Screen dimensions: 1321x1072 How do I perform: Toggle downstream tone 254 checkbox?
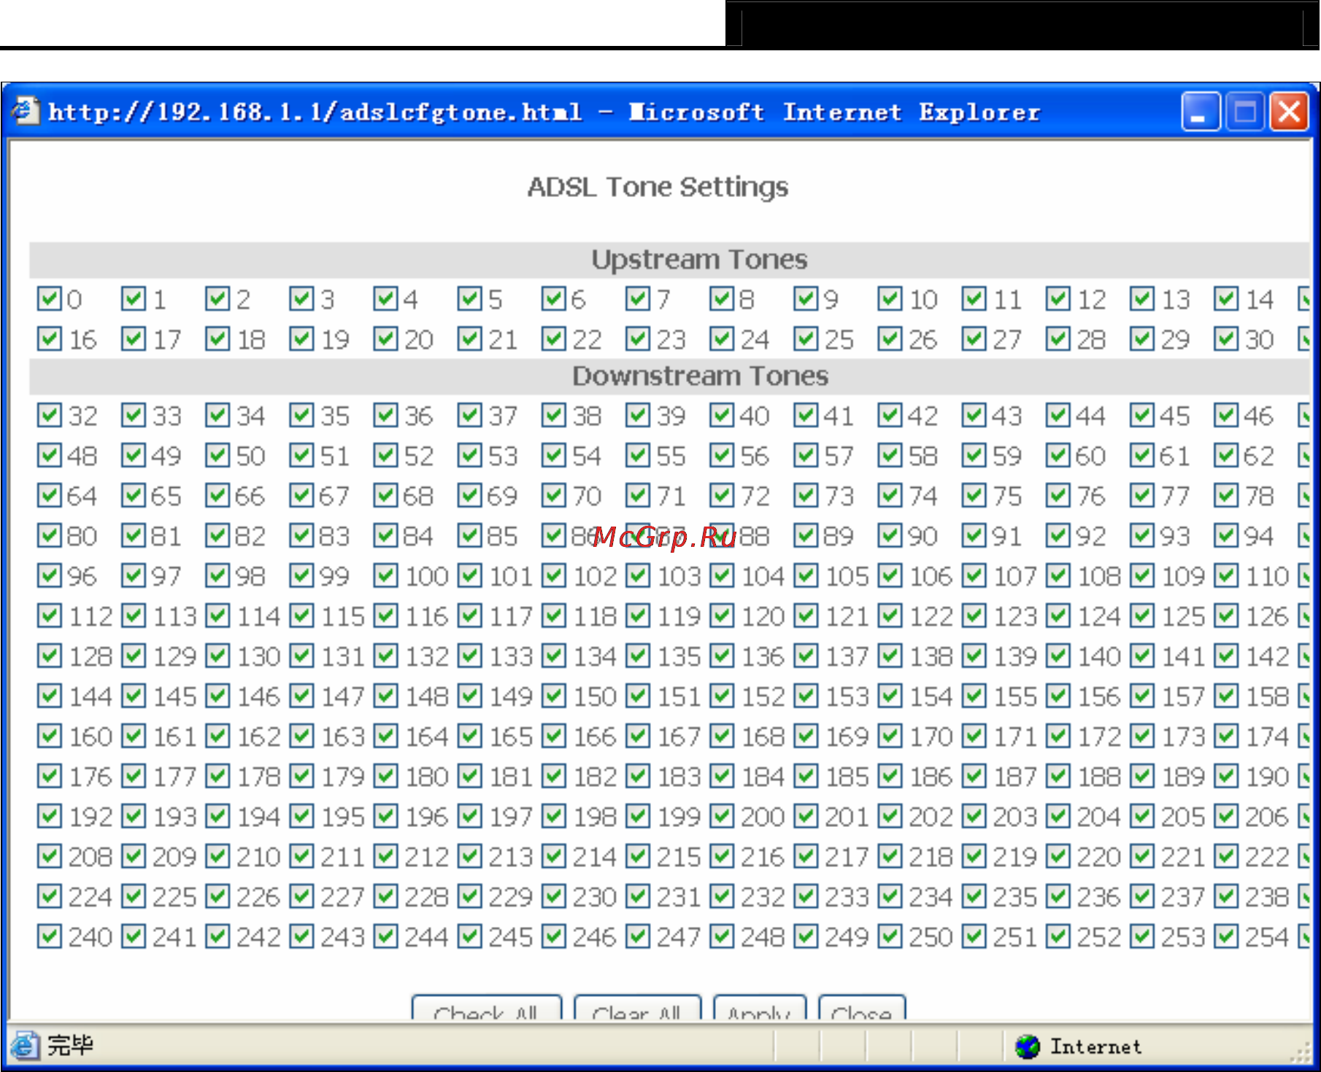point(1226,936)
